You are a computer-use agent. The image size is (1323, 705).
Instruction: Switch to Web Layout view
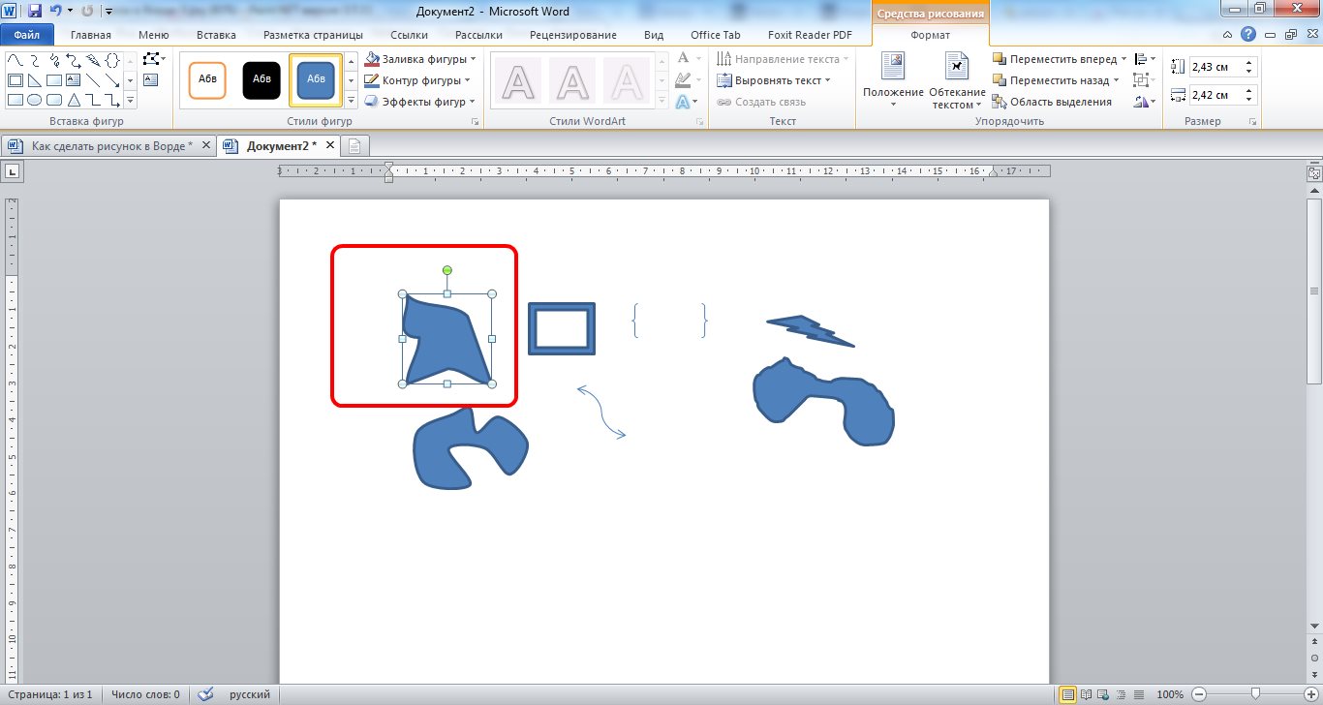pyautogui.click(x=1103, y=694)
